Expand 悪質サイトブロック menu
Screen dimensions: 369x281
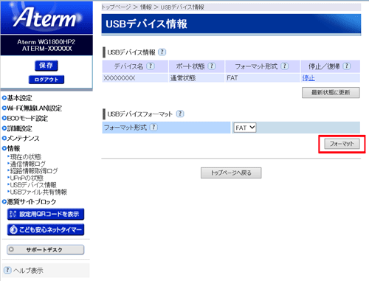pyautogui.click(x=29, y=202)
